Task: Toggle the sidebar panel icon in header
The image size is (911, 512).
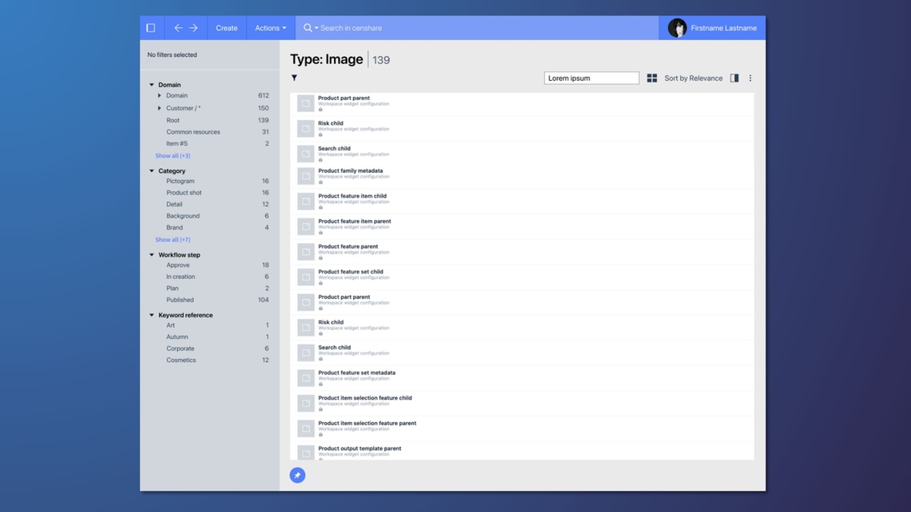Action: pos(151,28)
